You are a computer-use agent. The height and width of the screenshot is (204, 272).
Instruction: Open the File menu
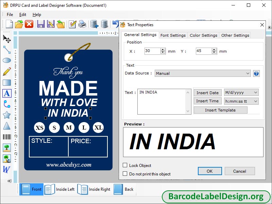10,15
